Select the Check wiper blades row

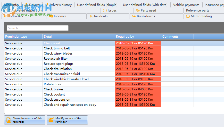[114, 53]
